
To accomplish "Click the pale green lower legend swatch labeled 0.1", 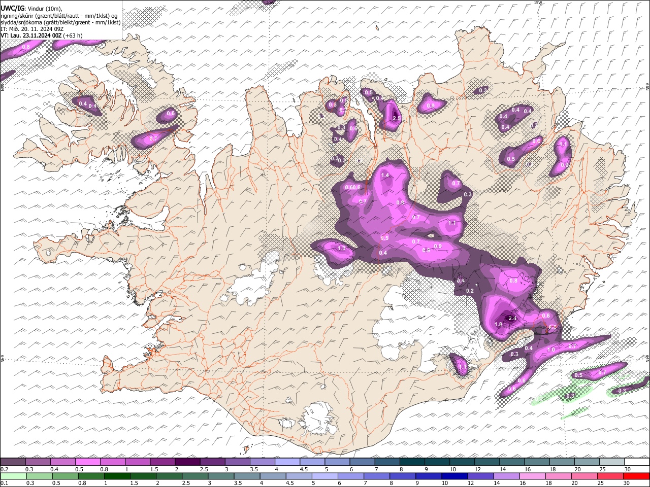I will pyautogui.click(x=13, y=476).
